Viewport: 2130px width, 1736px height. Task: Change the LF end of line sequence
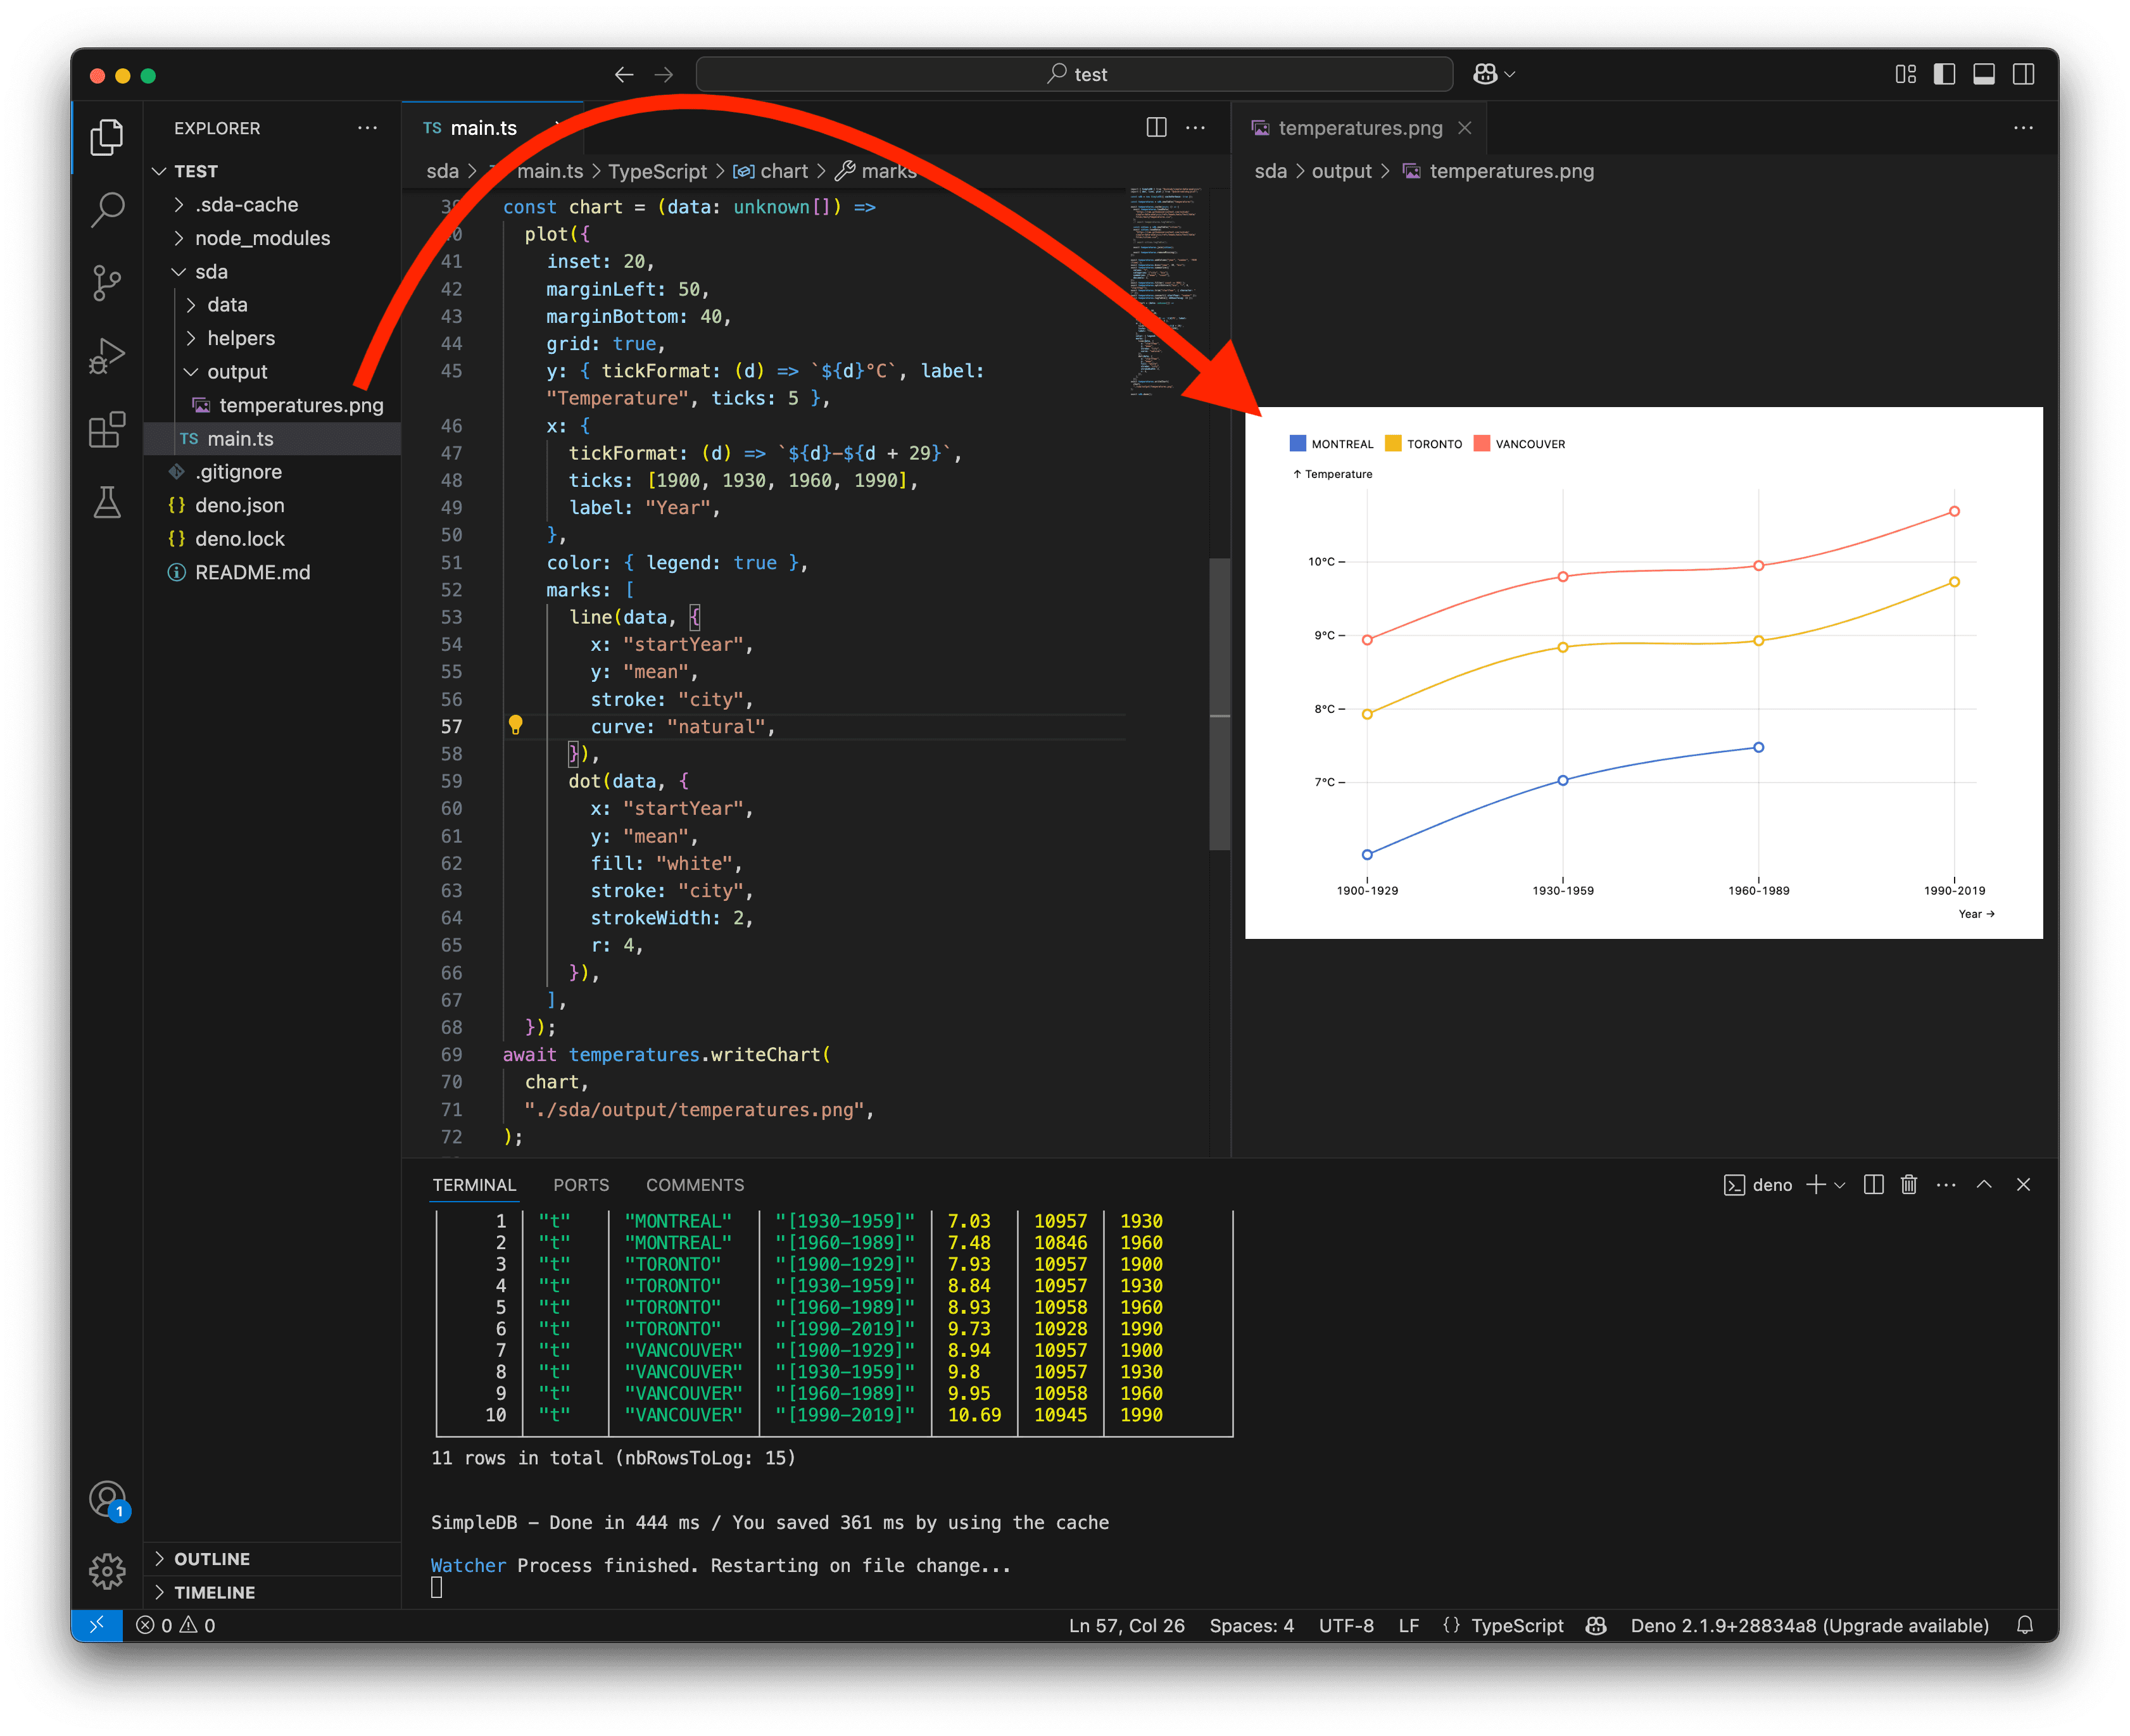1408,1625
